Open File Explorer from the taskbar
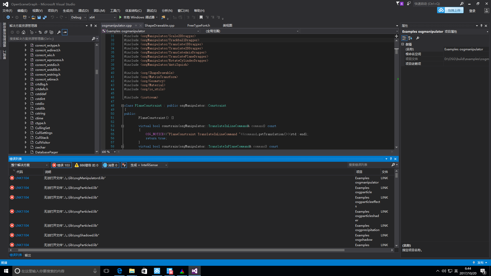Image resolution: width=491 pixels, height=276 pixels. click(x=132, y=271)
